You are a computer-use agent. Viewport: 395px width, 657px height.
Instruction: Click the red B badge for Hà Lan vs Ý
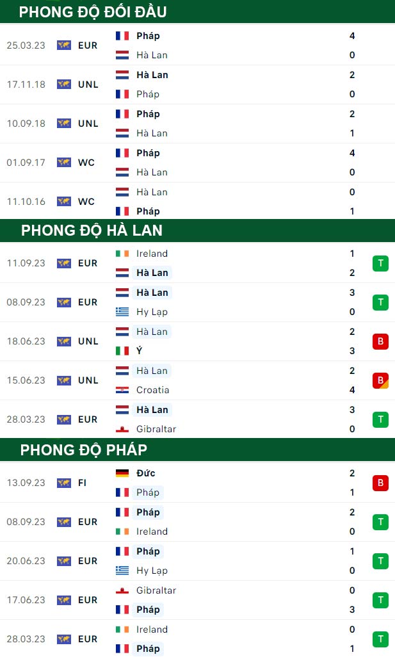(x=380, y=341)
